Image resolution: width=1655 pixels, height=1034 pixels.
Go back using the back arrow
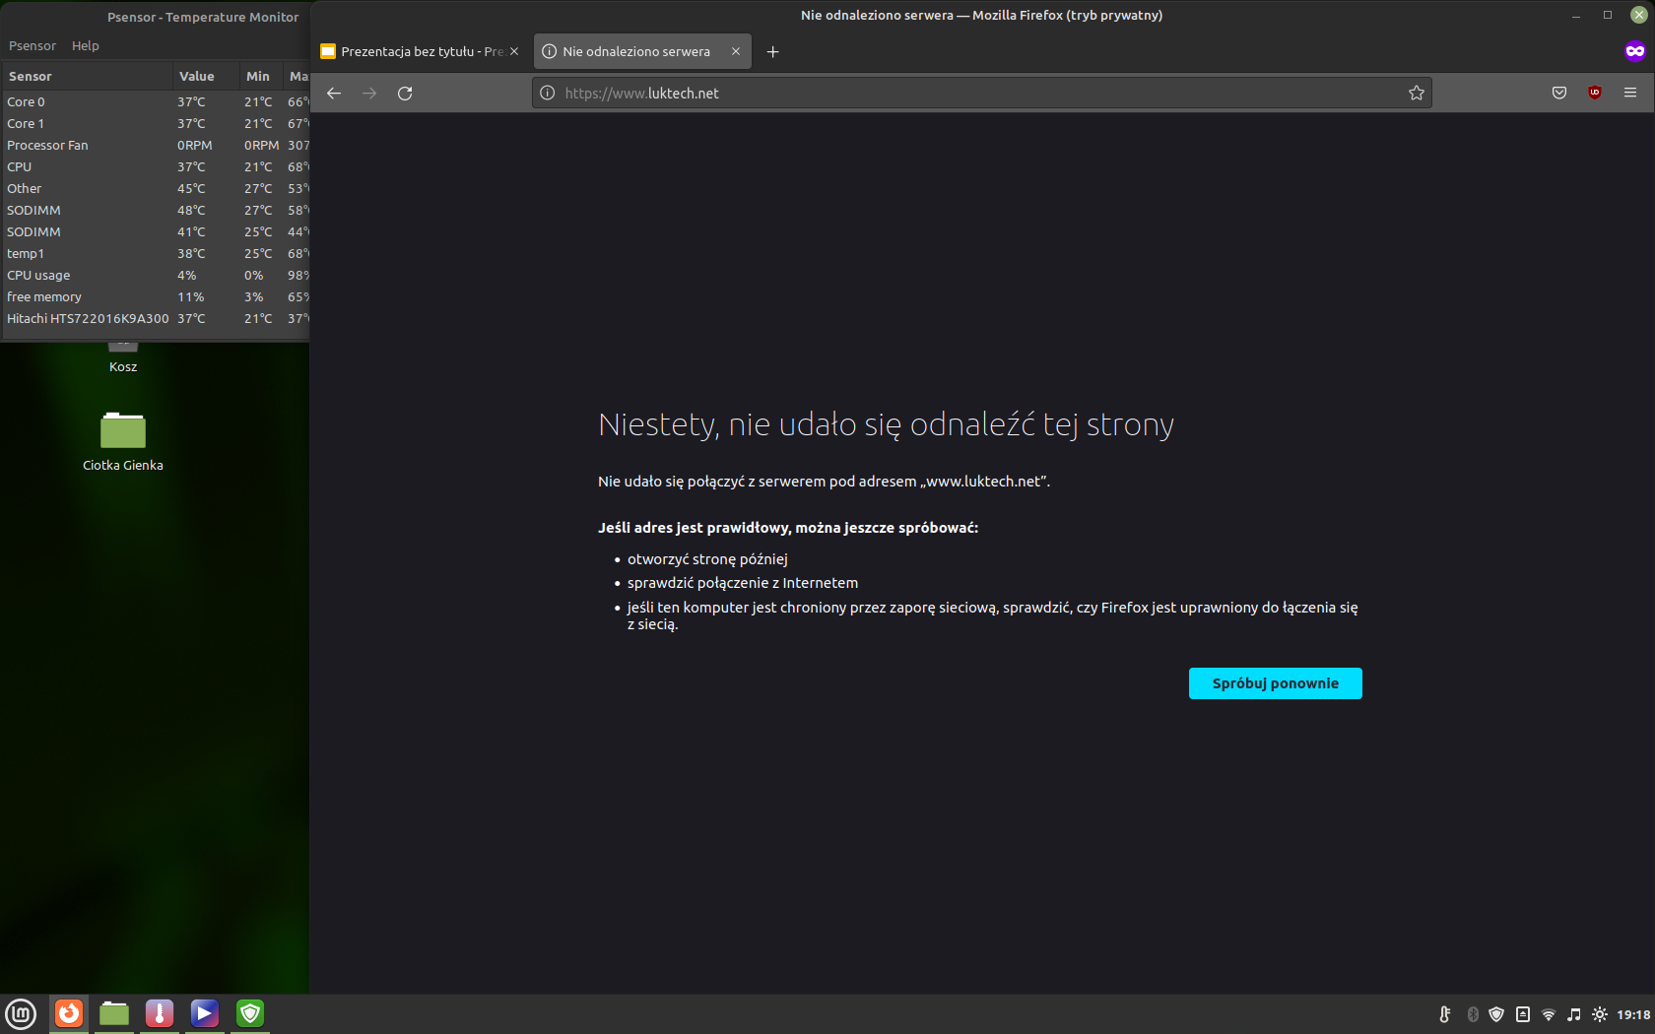(334, 94)
